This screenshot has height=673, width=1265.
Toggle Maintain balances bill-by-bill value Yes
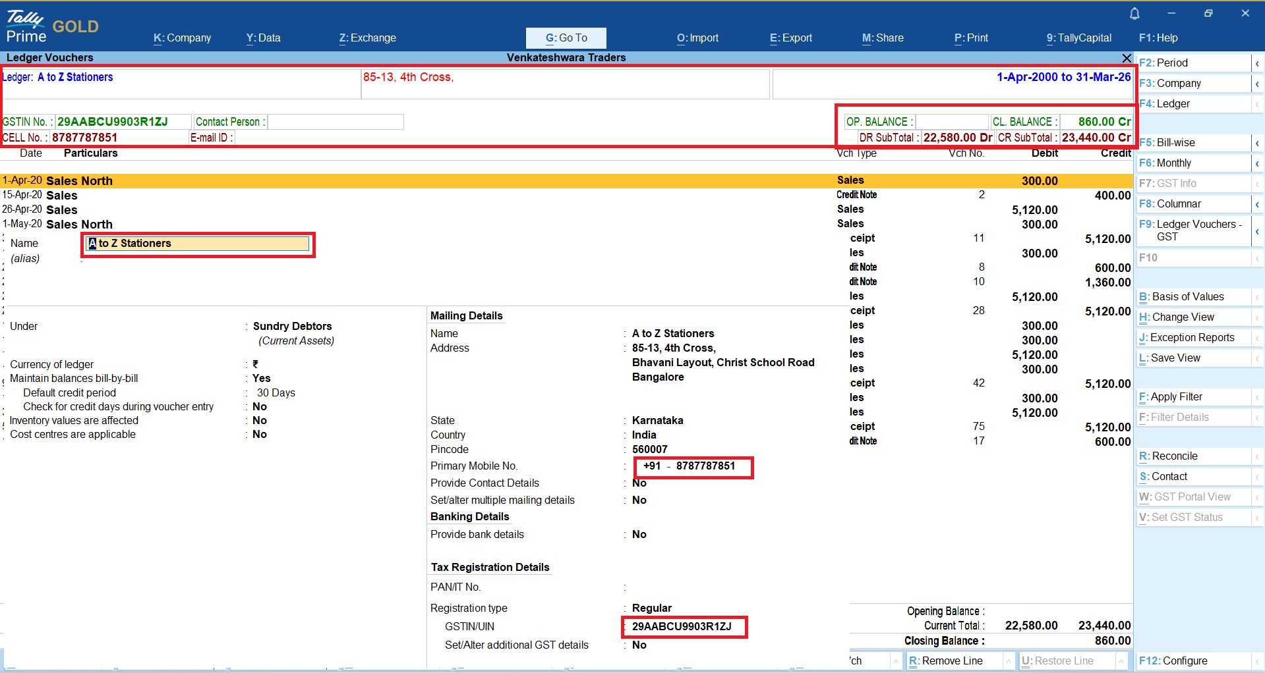[261, 379]
